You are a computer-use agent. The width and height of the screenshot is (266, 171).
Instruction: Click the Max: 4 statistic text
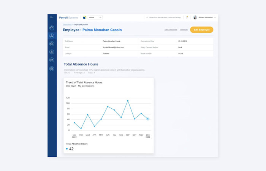coord(92,73)
